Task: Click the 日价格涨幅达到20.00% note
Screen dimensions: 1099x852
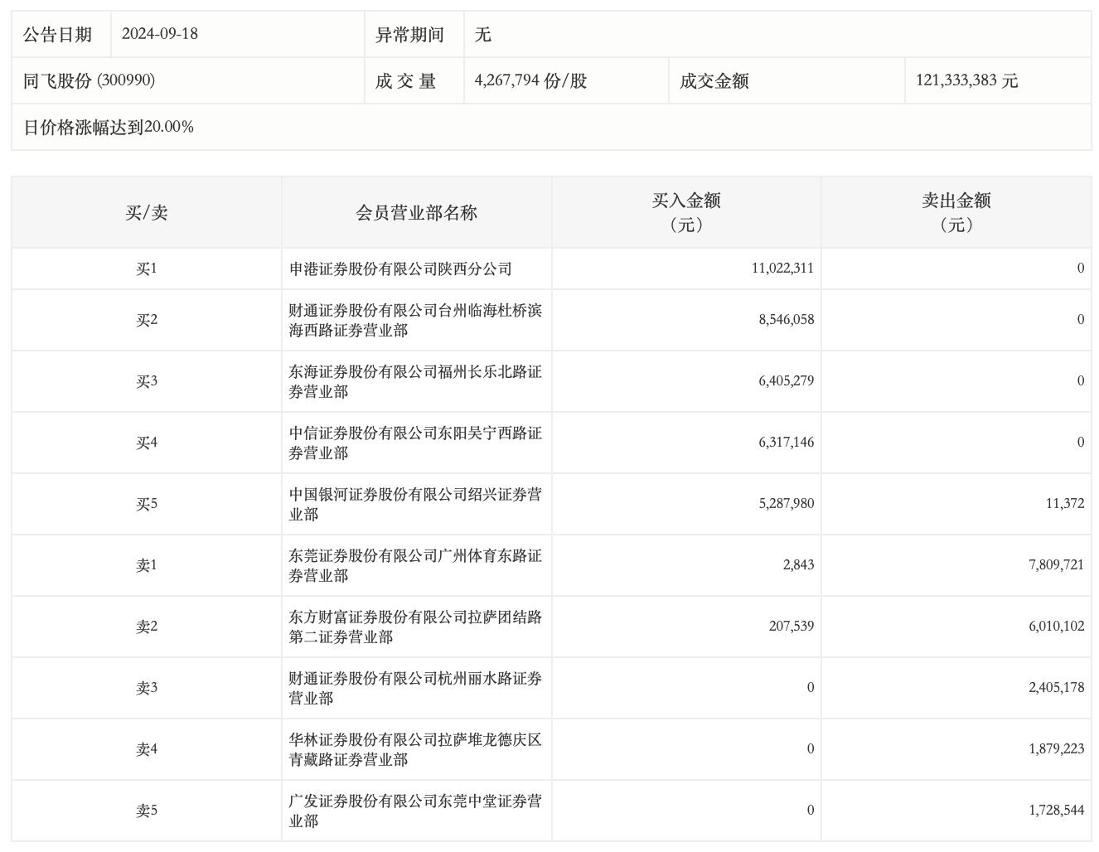Action: 109,127
